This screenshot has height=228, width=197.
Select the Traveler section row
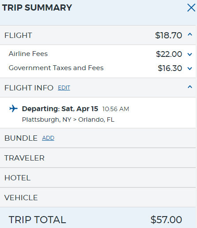pyautogui.click(x=98, y=158)
